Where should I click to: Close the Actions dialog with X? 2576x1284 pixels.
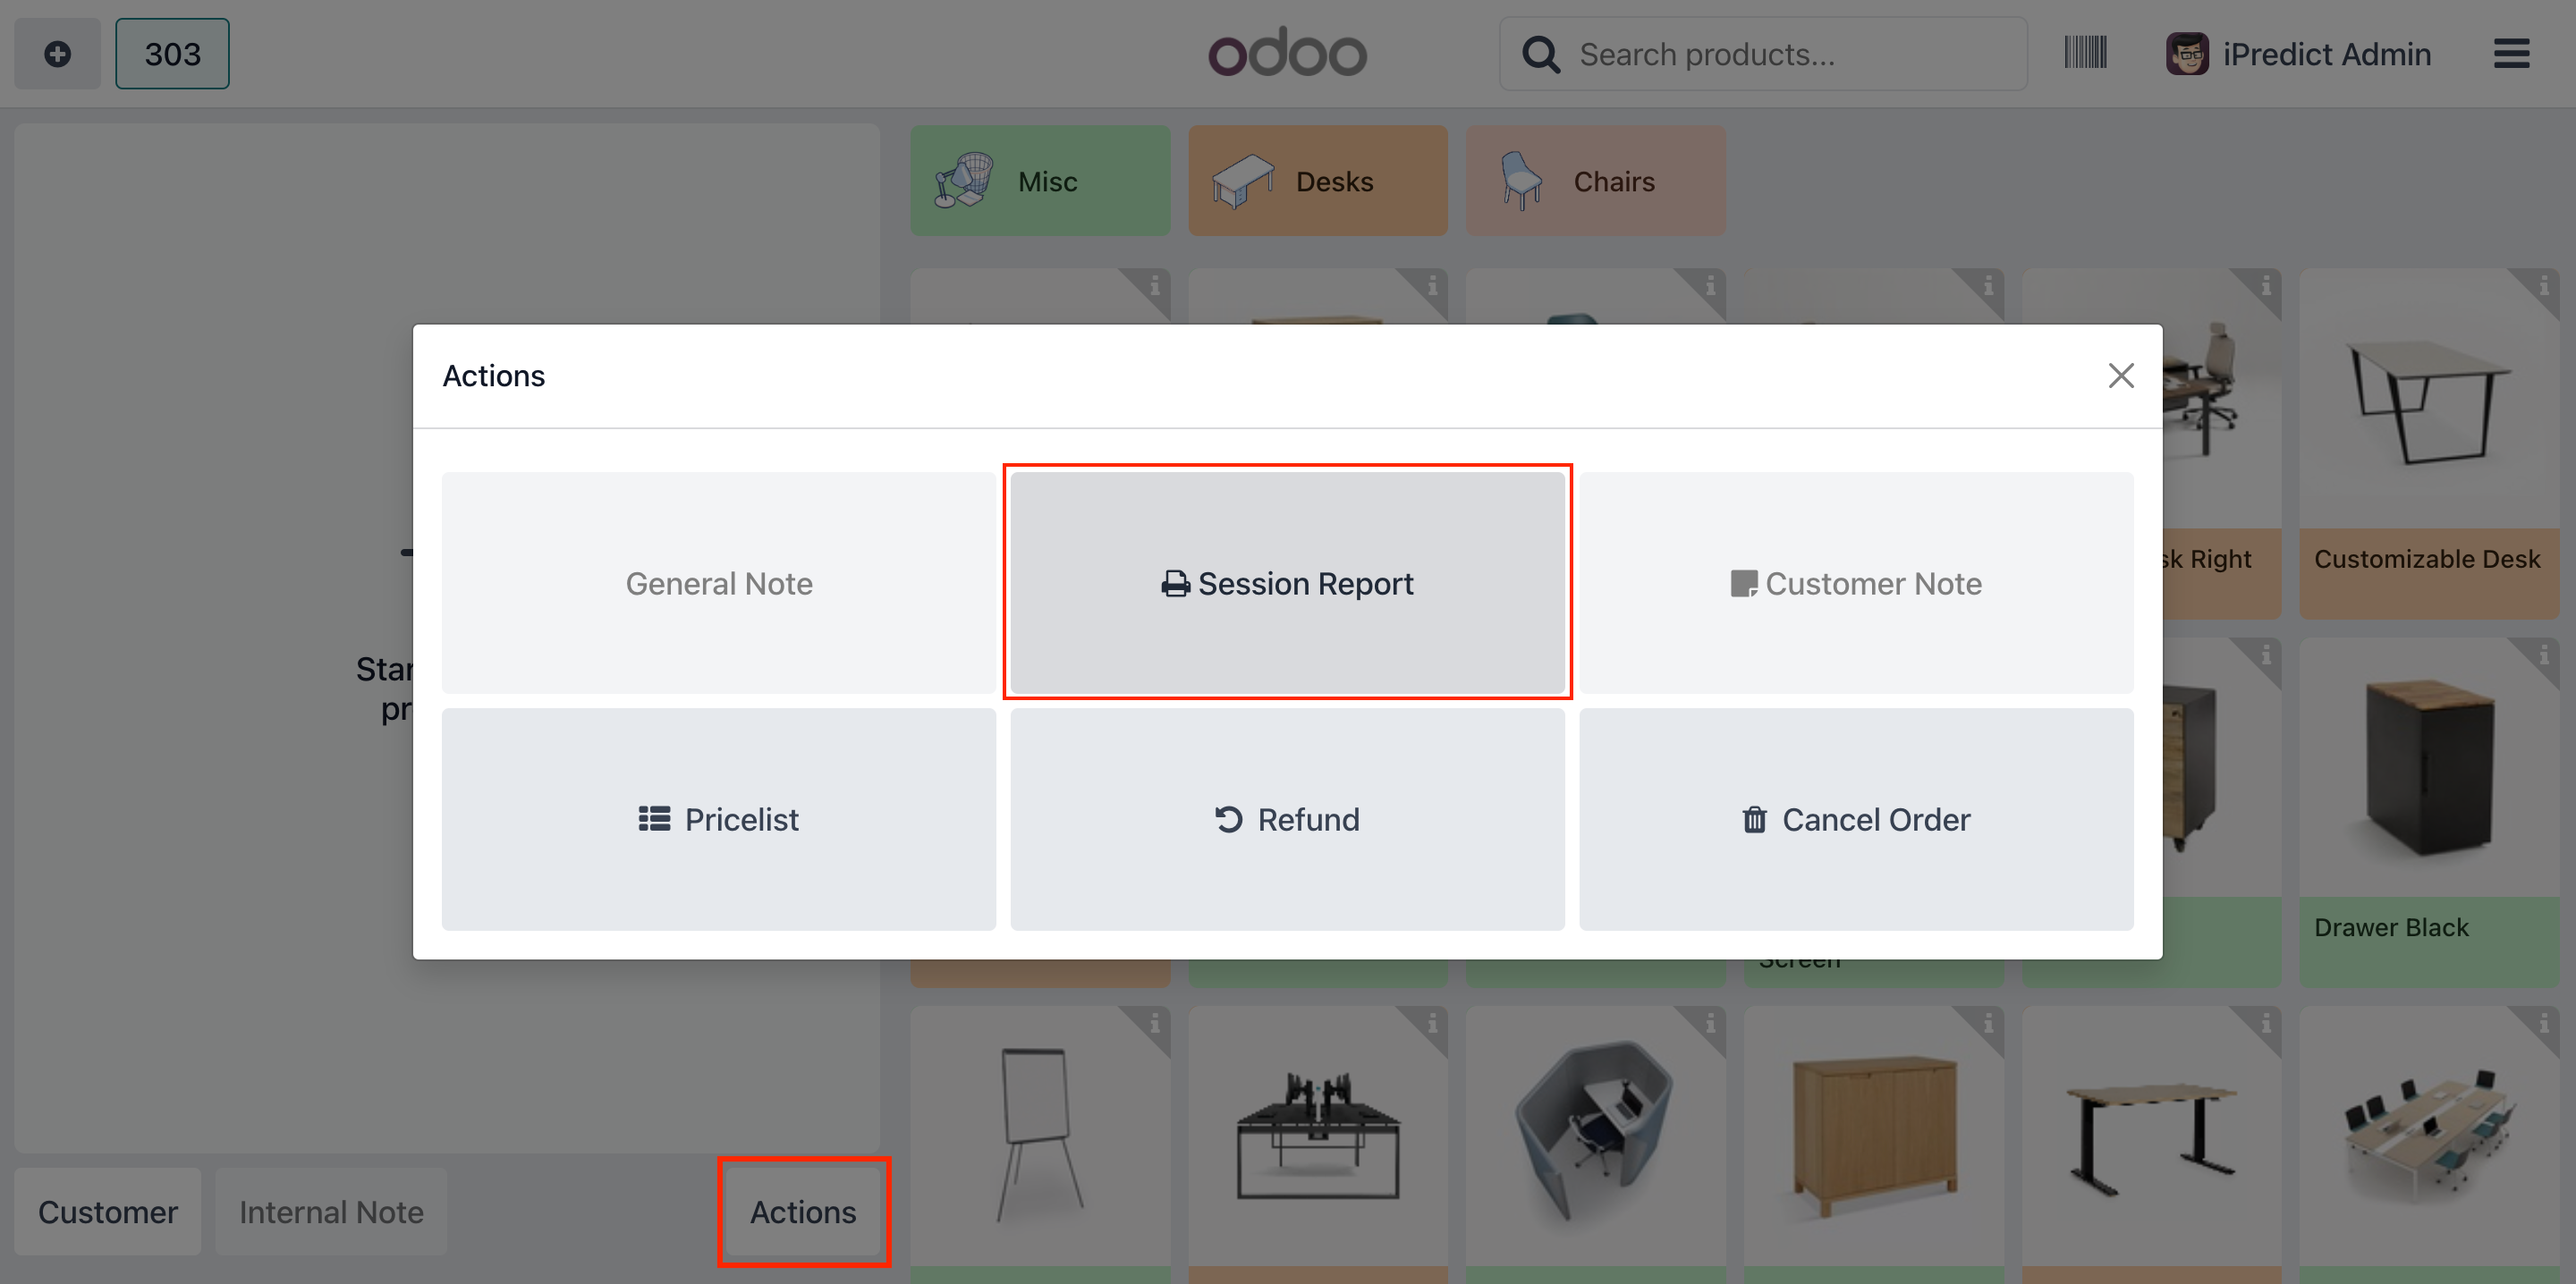2120,376
